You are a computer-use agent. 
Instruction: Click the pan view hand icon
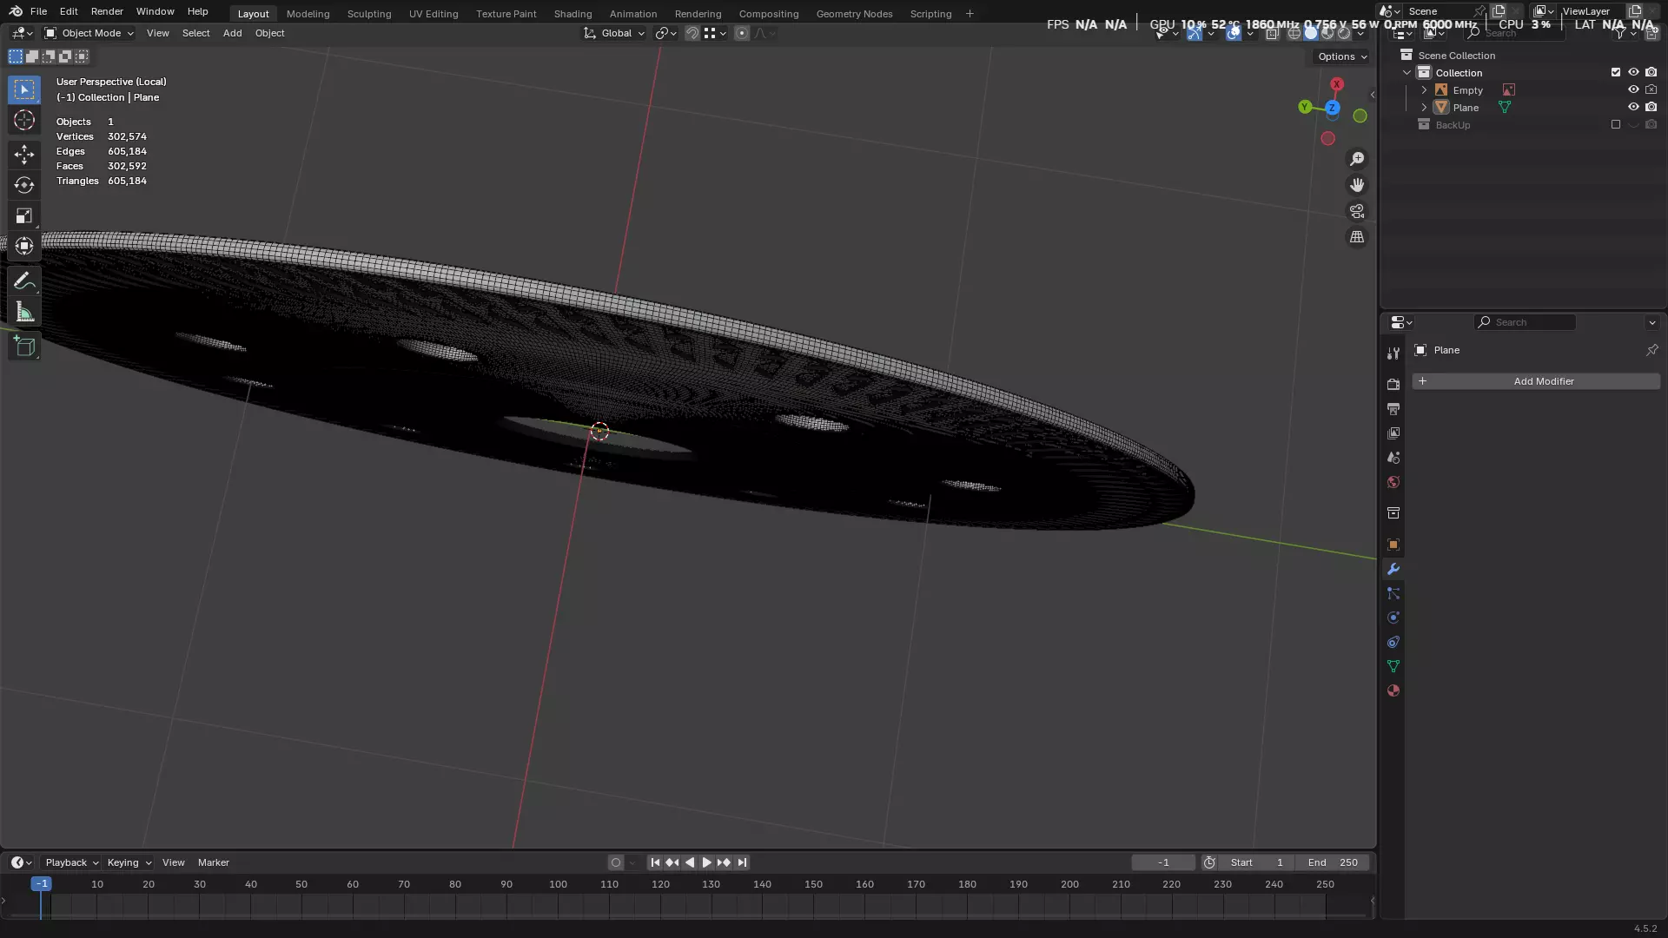pyautogui.click(x=1357, y=185)
